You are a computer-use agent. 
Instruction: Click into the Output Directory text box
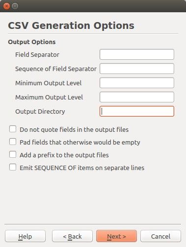click(x=137, y=111)
